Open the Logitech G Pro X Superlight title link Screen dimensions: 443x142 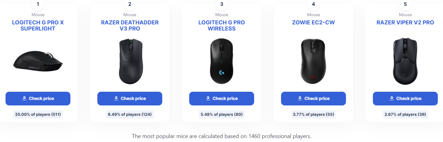(38, 26)
